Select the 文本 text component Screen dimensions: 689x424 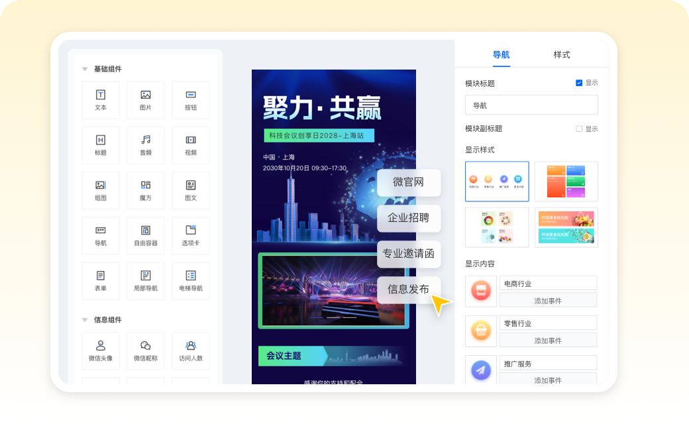[x=100, y=100]
